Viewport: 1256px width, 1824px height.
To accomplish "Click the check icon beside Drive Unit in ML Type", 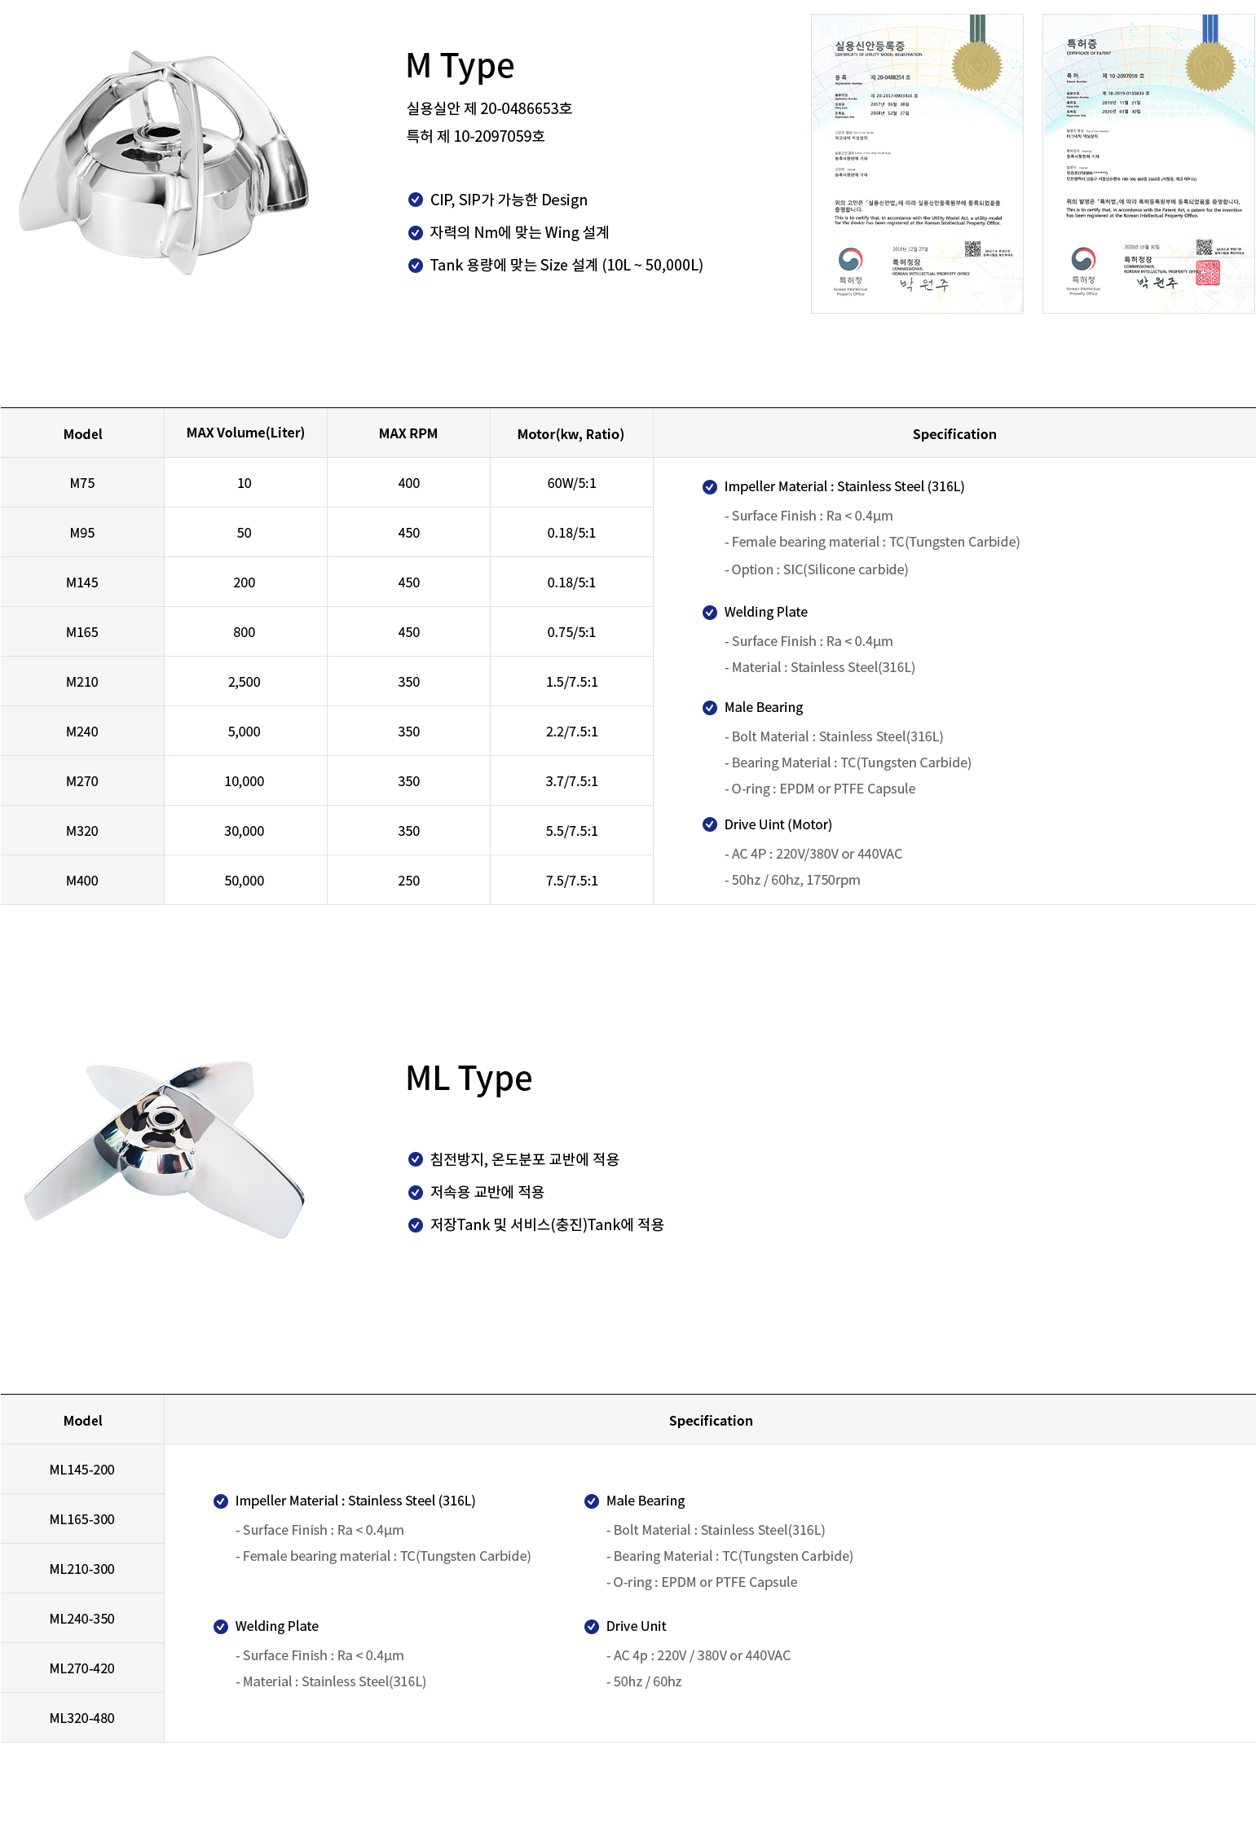I will 592,1627.
